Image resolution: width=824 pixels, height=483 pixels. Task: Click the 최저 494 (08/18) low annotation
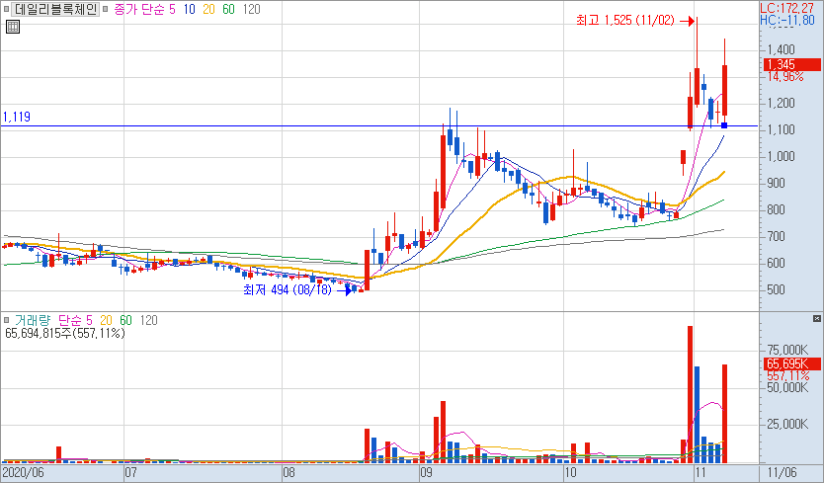tap(288, 289)
